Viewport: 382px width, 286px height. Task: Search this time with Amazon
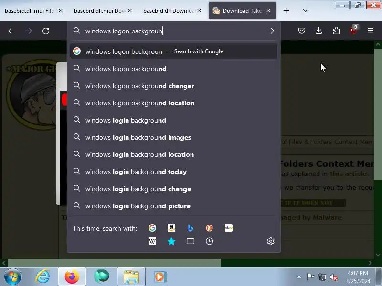click(171, 228)
